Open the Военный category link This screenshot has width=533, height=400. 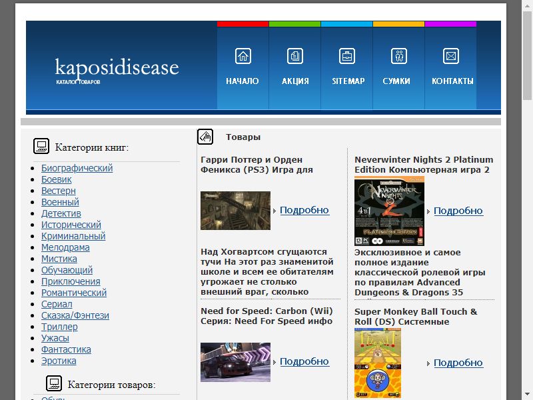(x=60, y=202)
